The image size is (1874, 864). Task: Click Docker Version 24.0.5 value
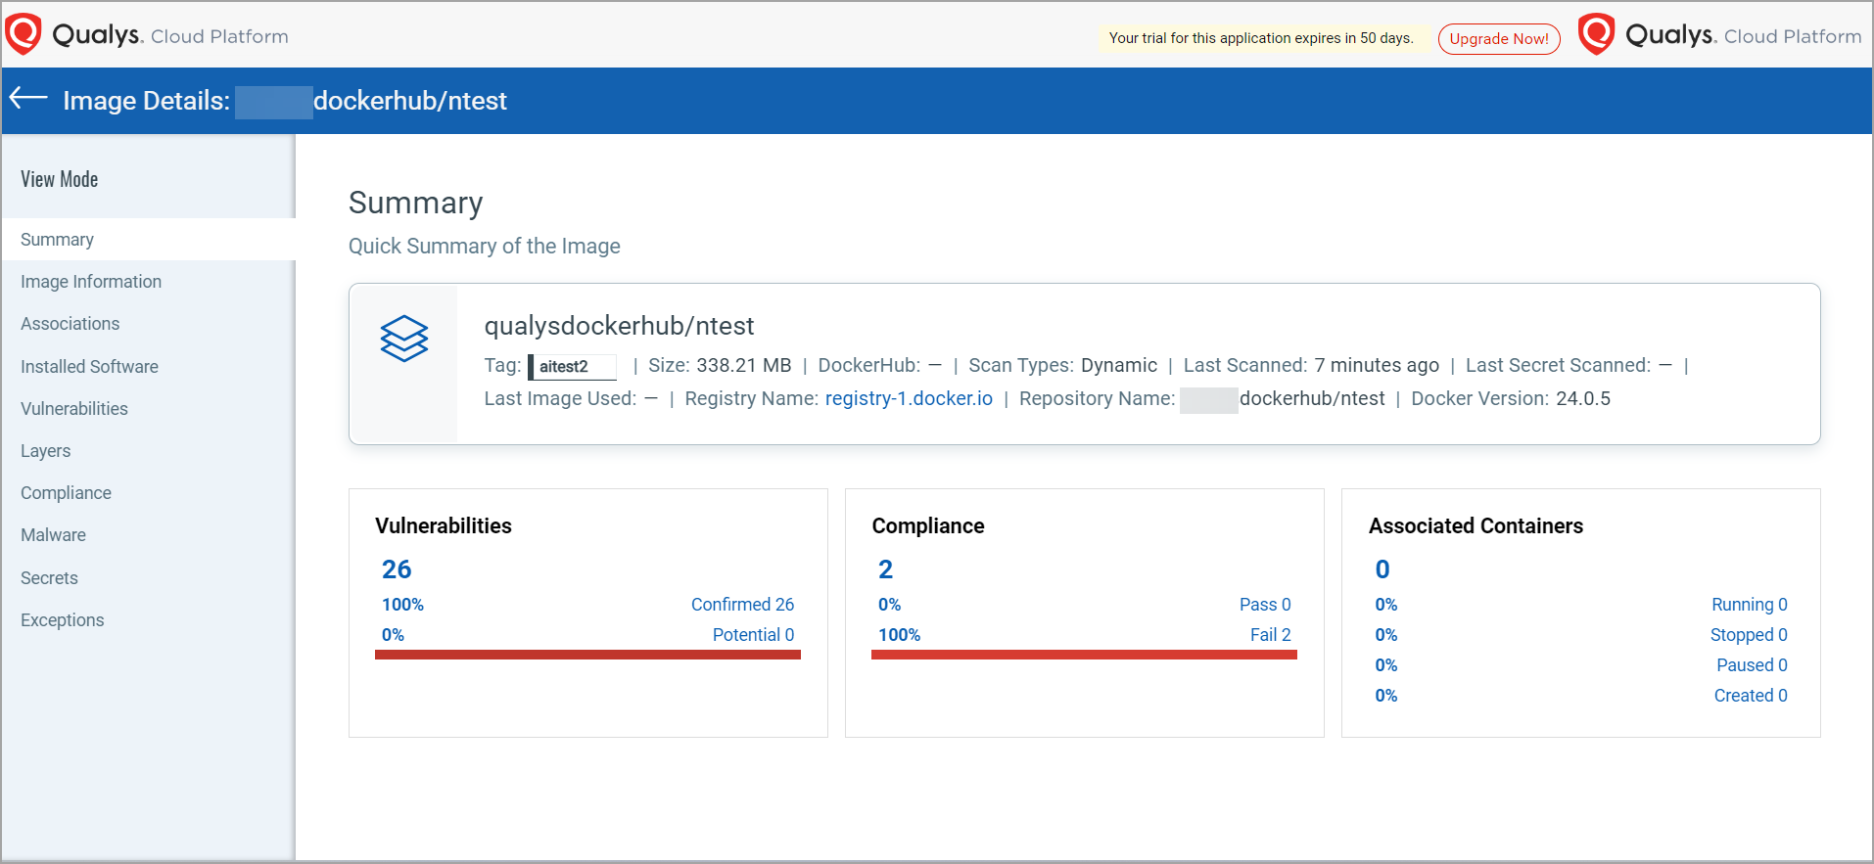[x=1583, y=398]
